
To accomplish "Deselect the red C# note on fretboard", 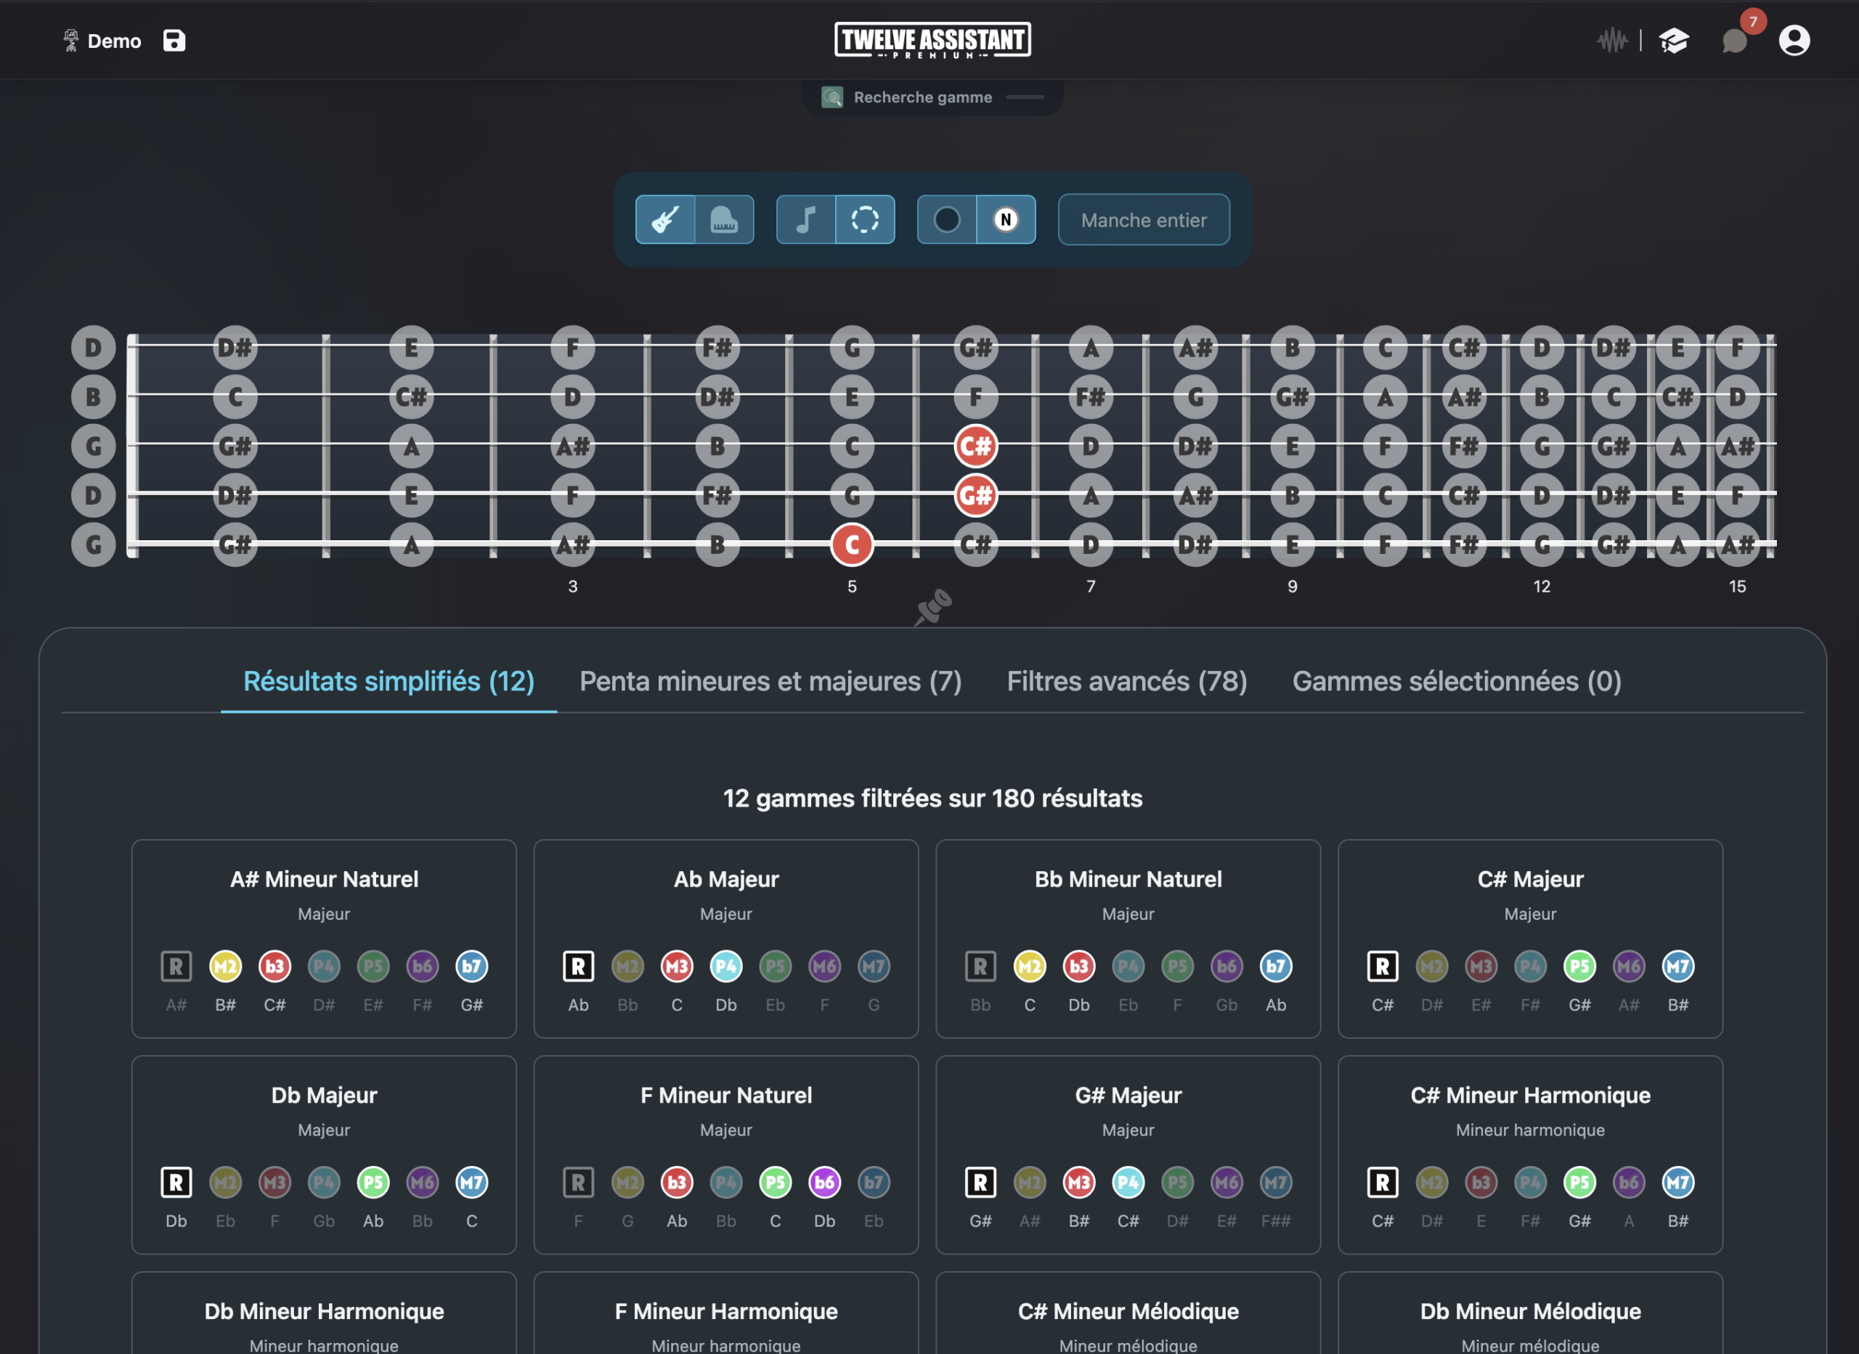I will [x=975, y=446].
